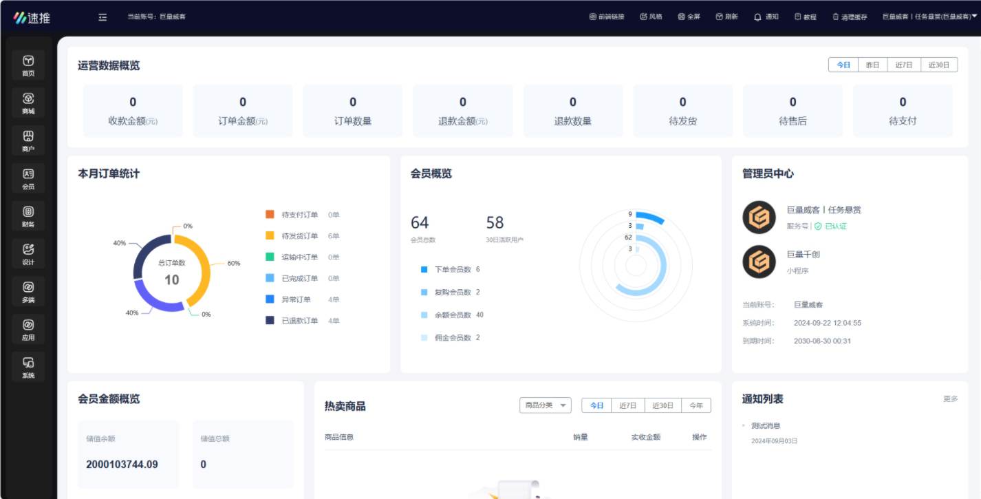The width and height of the screenshot is (981, 499).
Task: Collapse the sidebar with the menu-fold icon
Action: point(103,17)
